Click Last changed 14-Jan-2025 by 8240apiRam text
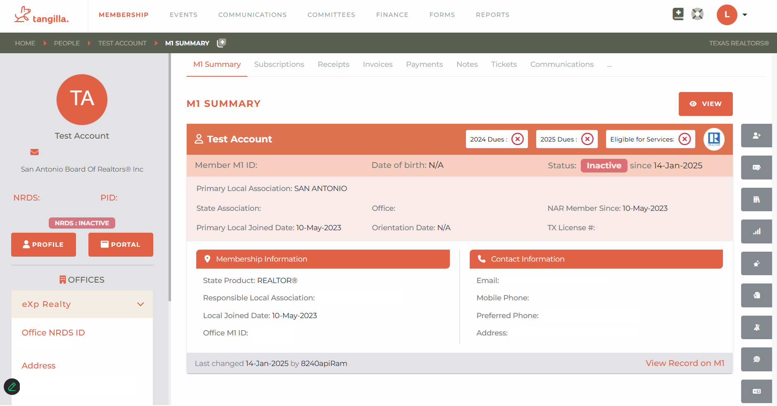This screenshot has width=777, height=406. [271, 364]
